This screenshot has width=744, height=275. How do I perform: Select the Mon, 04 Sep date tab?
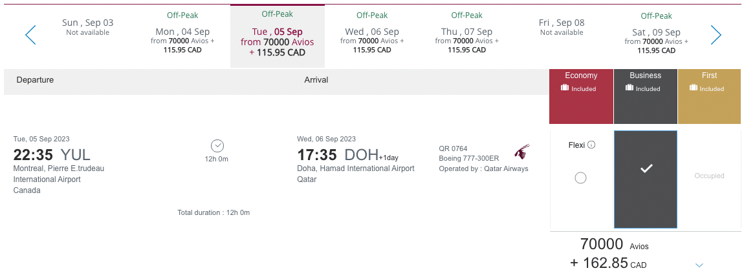[x=182, y=36]
